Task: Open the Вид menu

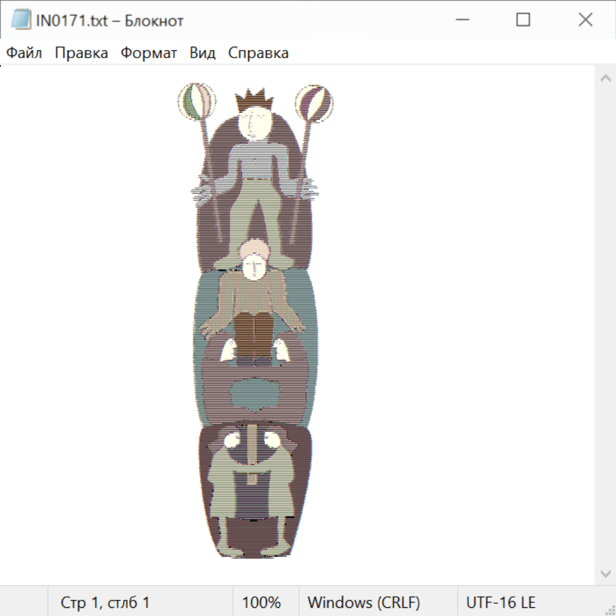Action: tap(203, 53)
